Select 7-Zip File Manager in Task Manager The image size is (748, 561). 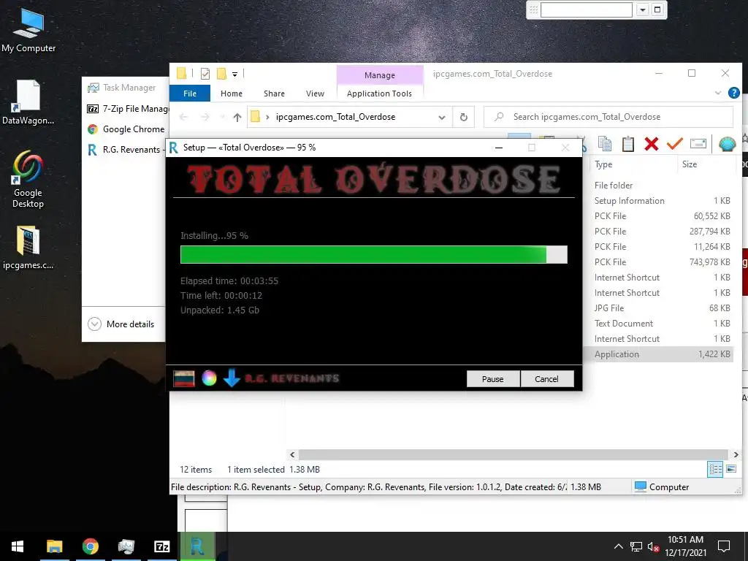(127, 109)
